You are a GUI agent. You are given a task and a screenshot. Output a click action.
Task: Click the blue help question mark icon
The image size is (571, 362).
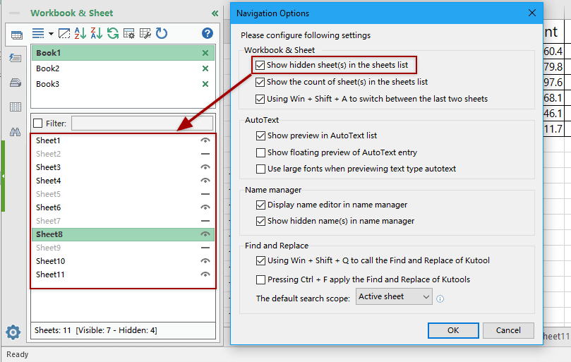(x=207, y=33)
